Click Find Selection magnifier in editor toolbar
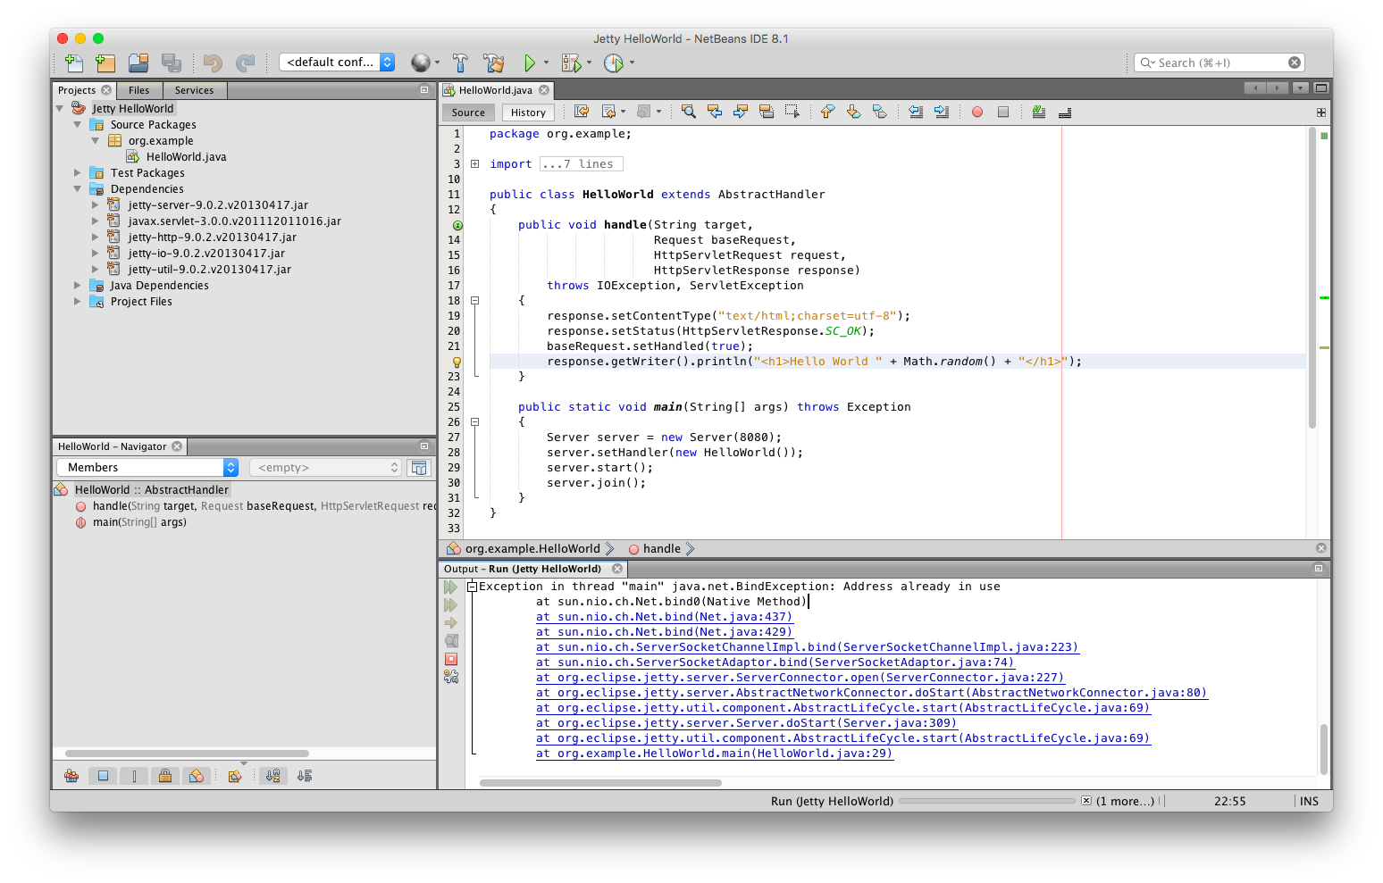 (688, 112)
